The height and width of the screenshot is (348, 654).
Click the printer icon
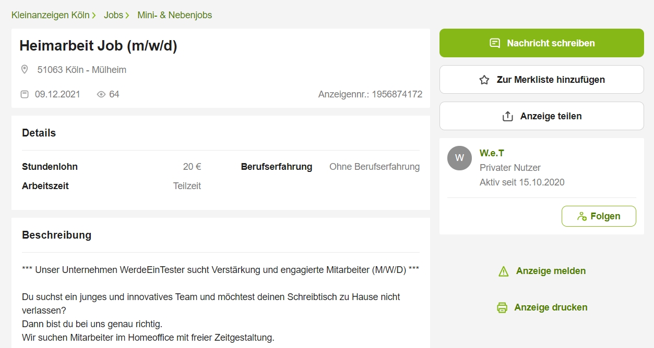(502, 307)
